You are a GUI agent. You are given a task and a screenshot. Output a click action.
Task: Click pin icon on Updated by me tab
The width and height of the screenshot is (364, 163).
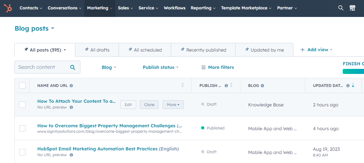(x=247, y=49)
